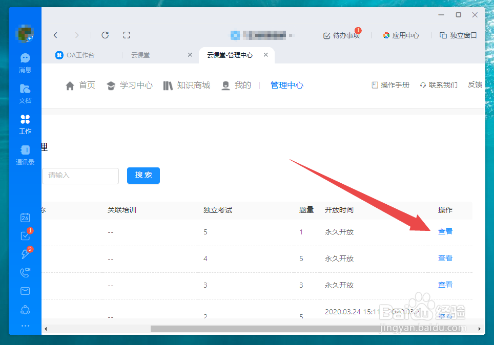Viewport: 494px width, 345px height.
Task: Open the mail envelope icon in the sidebar
Action: 25,291
